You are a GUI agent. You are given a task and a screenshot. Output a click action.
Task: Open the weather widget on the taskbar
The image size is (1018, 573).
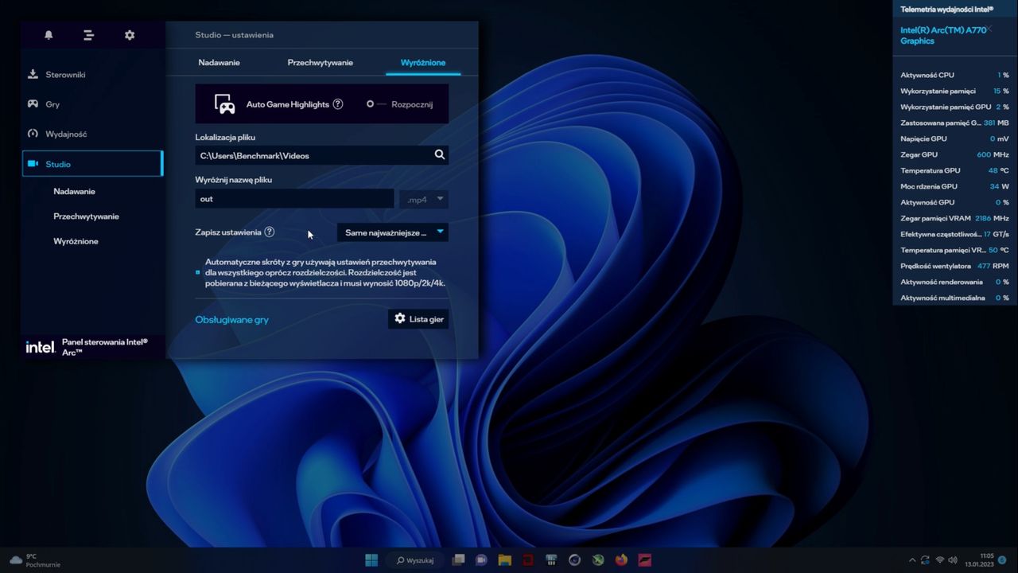pyautogui.click(x=34, y=560)
